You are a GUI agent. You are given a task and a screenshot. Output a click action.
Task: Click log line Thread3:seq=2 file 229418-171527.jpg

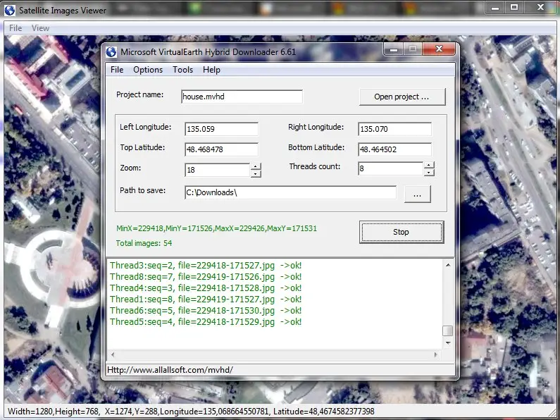206,266
